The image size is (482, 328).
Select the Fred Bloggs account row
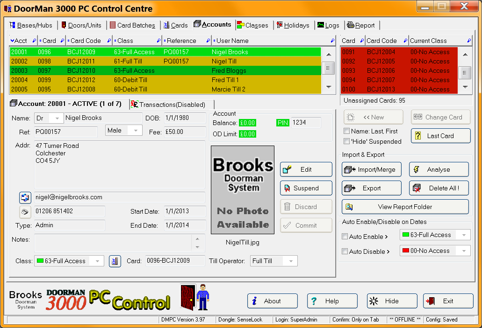165,70
